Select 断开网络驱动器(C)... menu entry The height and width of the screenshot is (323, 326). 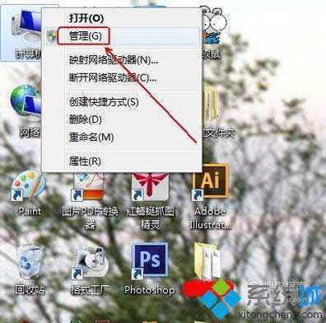(x=121, y=78)
